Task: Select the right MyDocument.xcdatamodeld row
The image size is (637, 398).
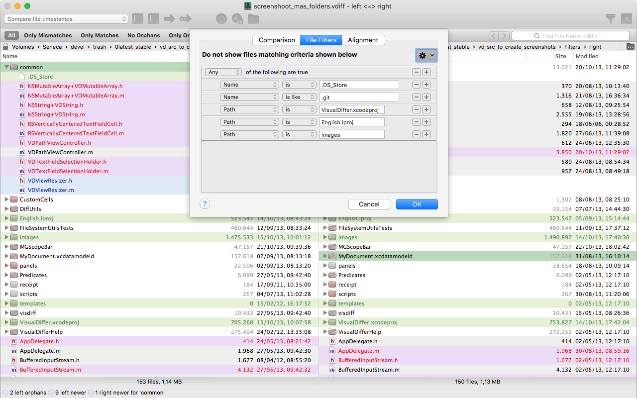Action: (478, 256)
